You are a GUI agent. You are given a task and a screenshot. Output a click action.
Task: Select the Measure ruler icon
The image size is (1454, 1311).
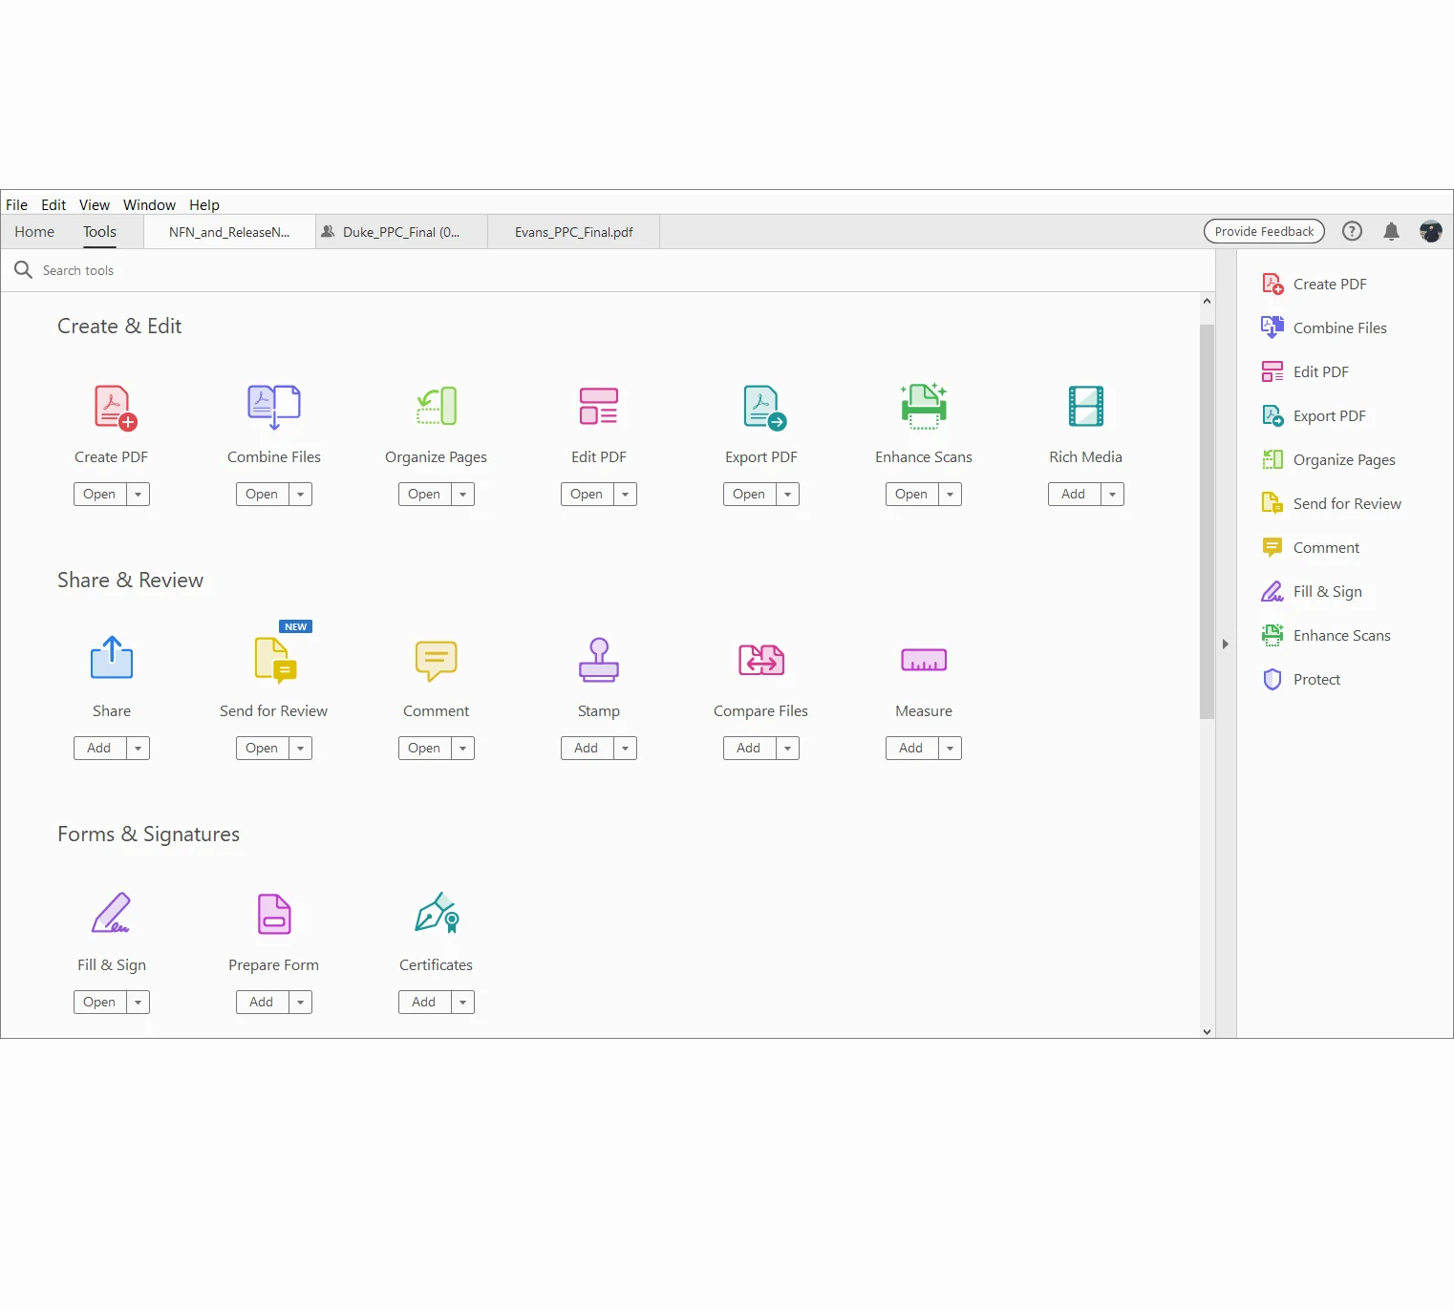924,660
